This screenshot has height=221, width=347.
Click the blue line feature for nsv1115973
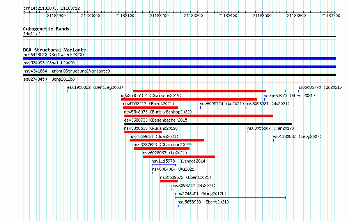coord(164,165)
